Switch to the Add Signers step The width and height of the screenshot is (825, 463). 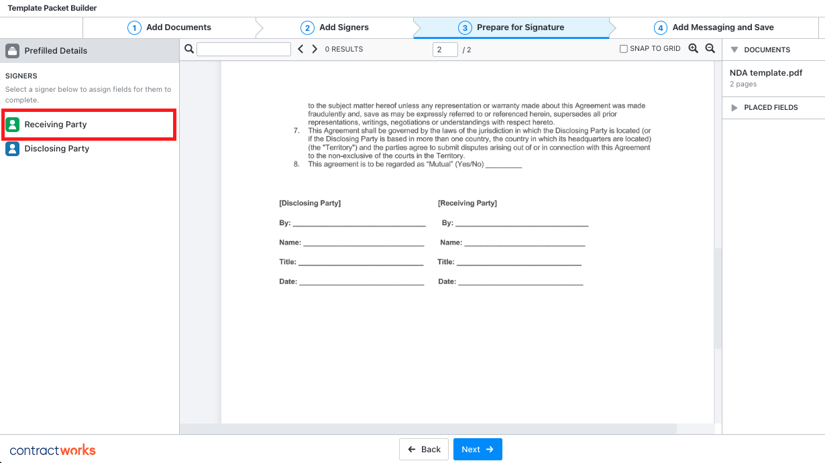(x=335, y=27)
